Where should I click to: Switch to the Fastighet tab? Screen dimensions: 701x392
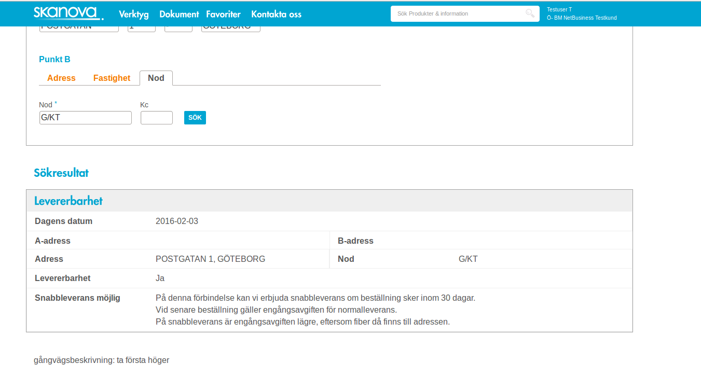pyautogui.click(x=112, y=78)
